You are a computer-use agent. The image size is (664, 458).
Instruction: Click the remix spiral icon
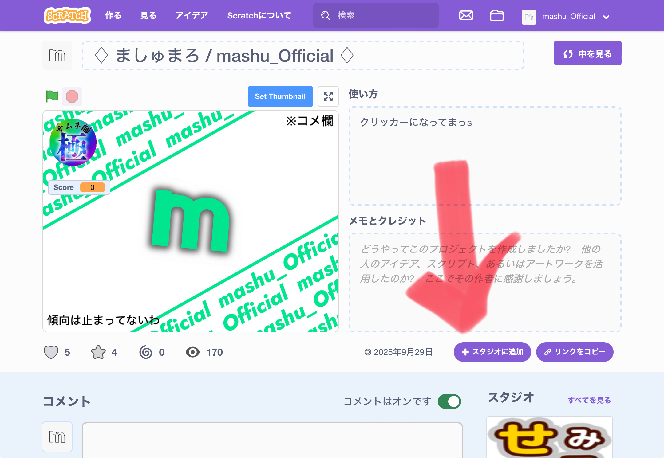click(146, 352)
